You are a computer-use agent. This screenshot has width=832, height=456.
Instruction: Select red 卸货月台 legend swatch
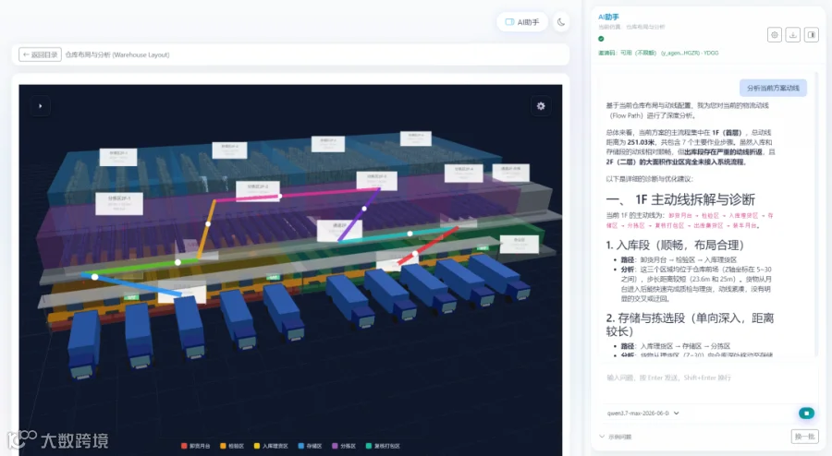[184, 446]
